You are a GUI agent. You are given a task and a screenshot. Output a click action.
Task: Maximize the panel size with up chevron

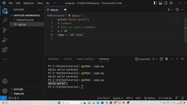[177, 59]
